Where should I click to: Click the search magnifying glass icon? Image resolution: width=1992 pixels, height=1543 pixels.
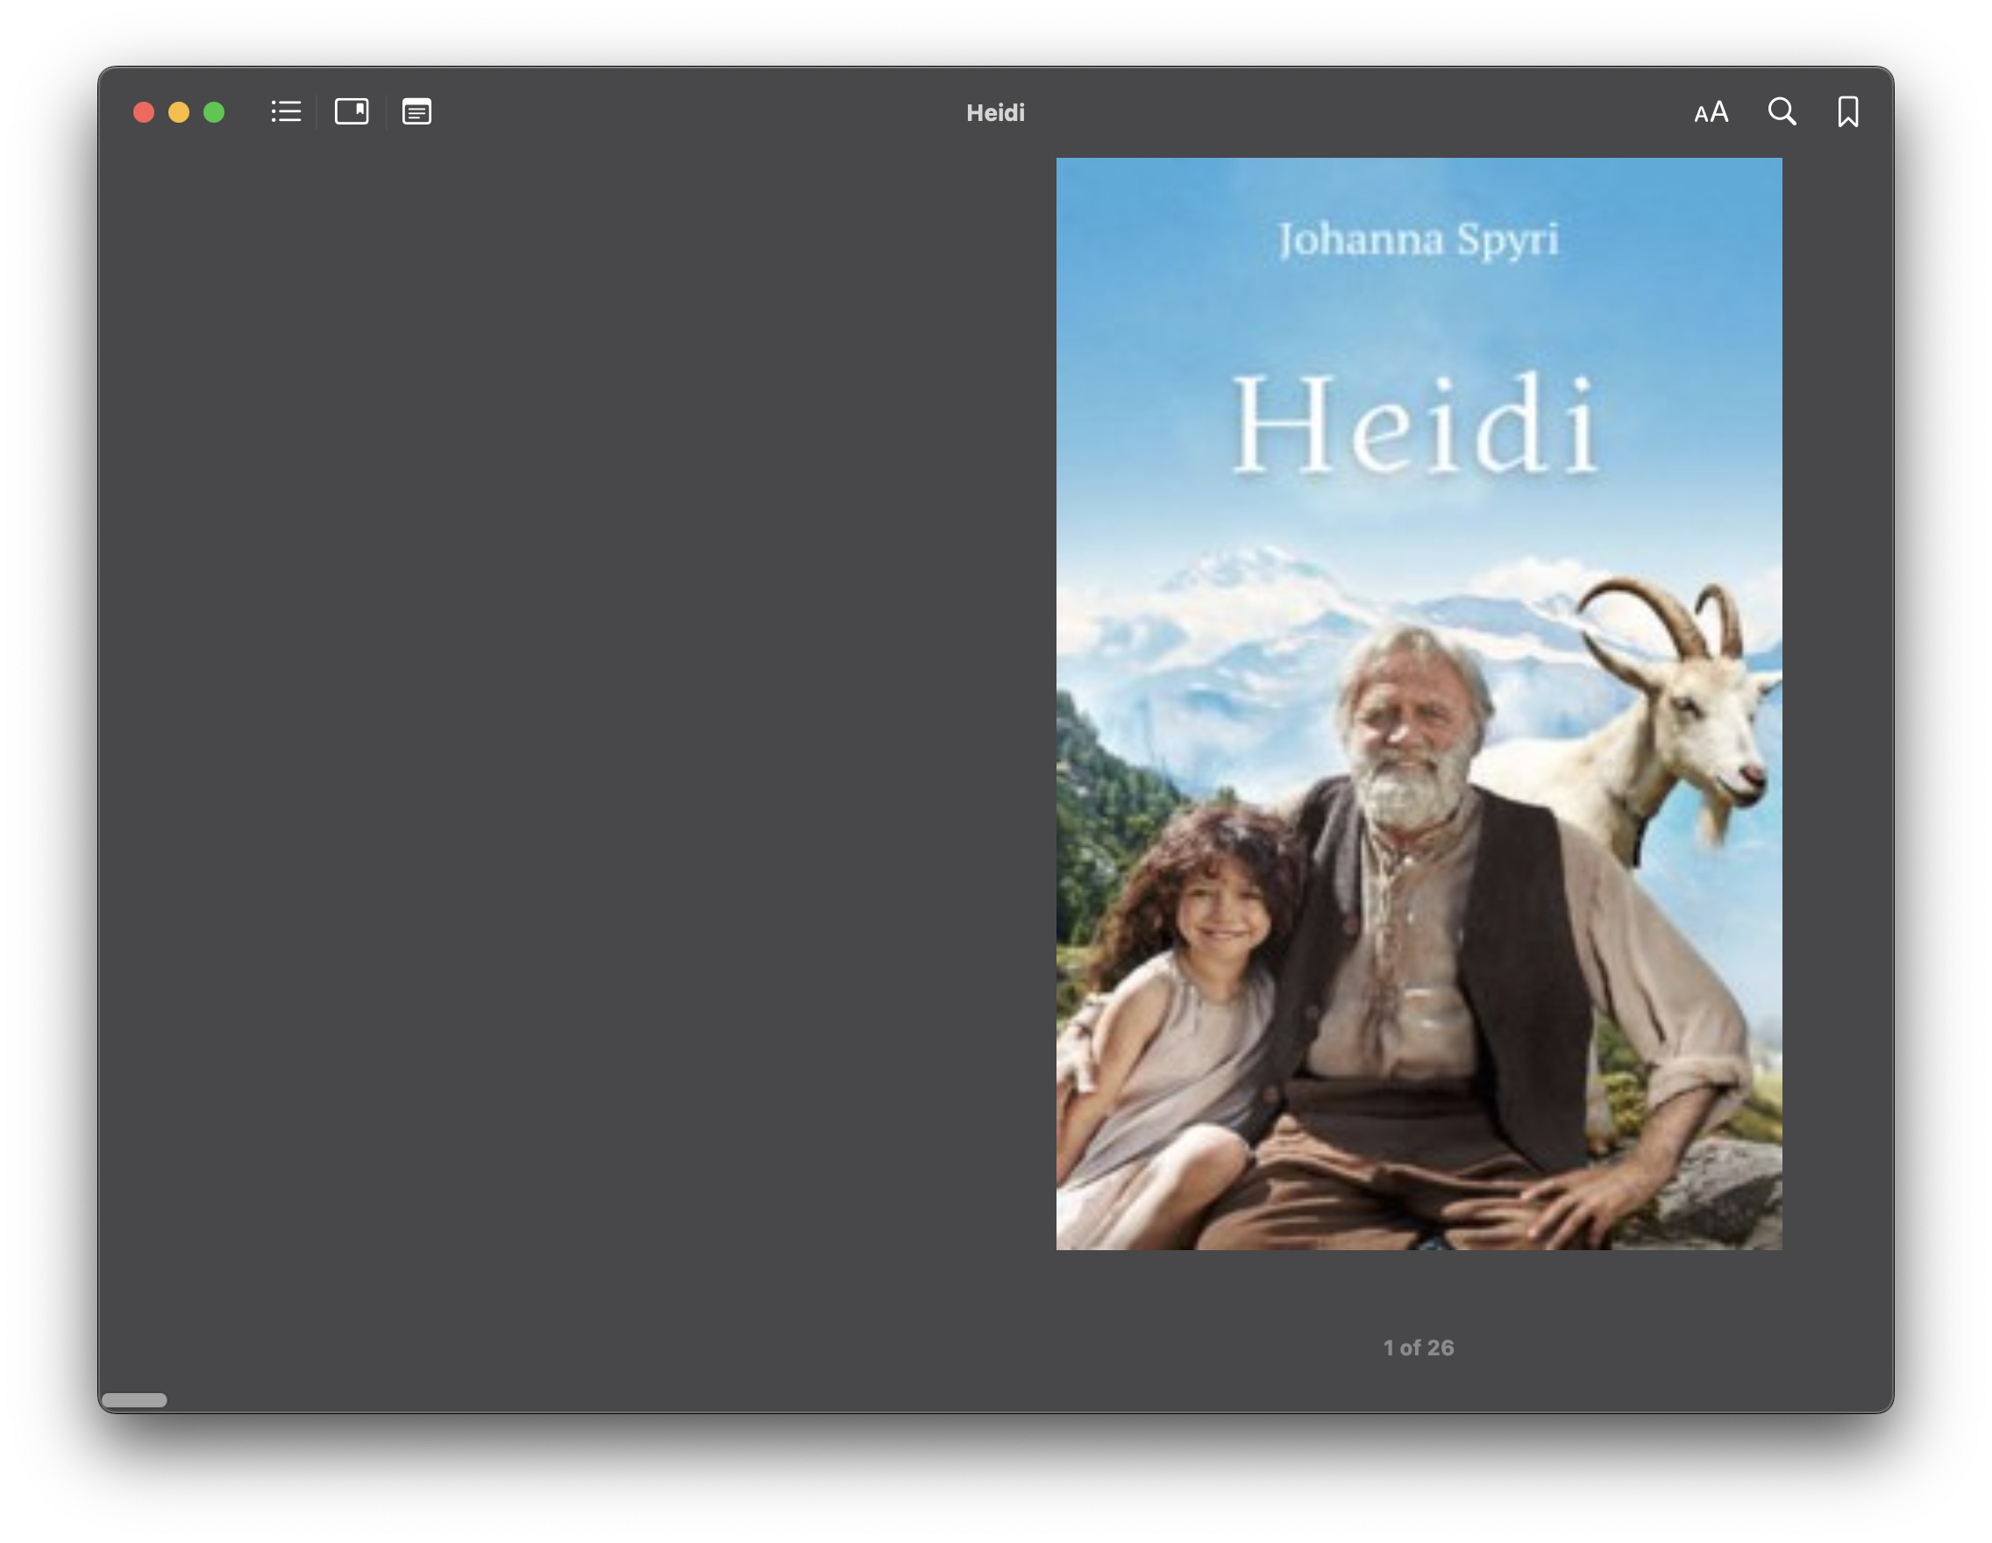click(x=1782, y=112)
